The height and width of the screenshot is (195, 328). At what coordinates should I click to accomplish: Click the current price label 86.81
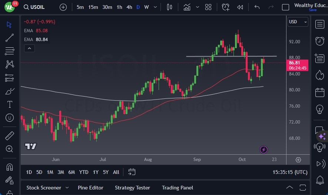(297, 63)
